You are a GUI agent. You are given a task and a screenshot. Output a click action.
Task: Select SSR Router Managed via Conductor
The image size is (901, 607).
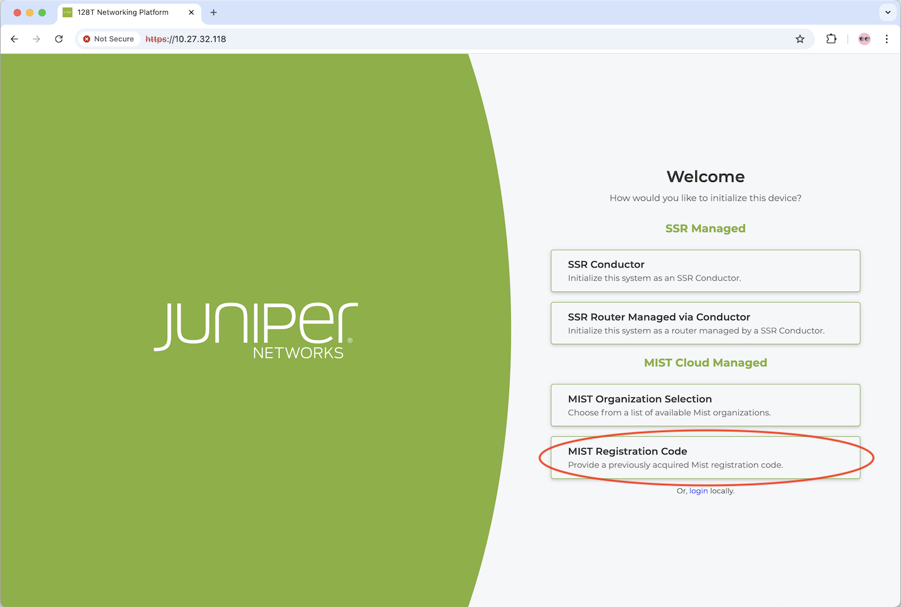click(705, 323)
